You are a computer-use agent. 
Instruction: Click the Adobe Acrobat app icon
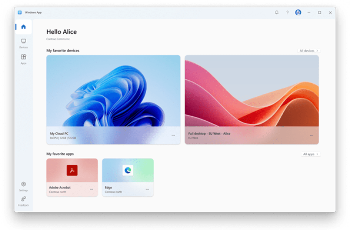(72, 170)
